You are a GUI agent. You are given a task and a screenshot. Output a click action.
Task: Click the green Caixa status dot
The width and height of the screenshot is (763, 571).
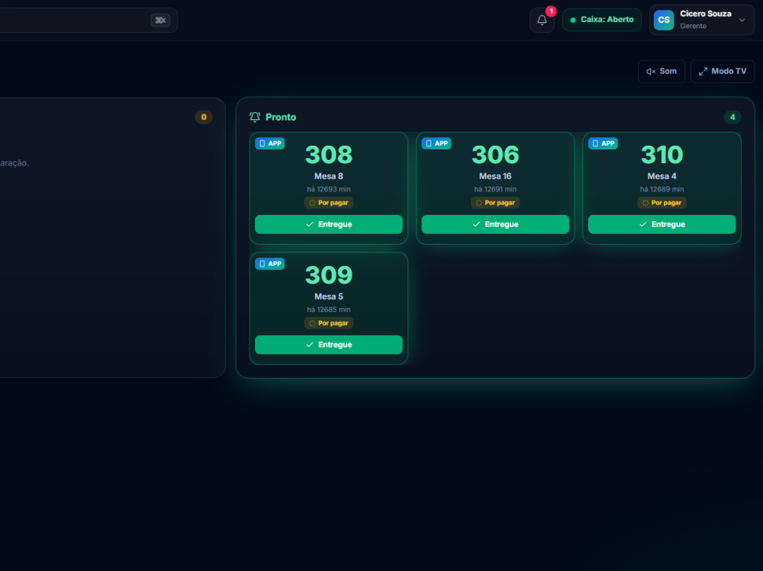(x=573, y=20)
